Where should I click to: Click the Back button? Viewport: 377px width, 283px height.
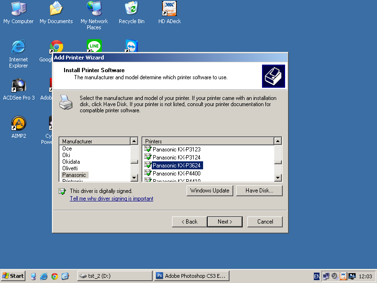(x=189, y=222)
